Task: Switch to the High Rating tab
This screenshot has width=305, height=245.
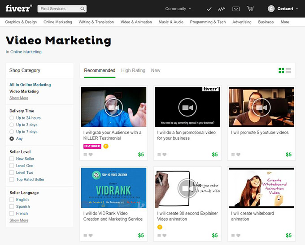Action: click(133, 70)
